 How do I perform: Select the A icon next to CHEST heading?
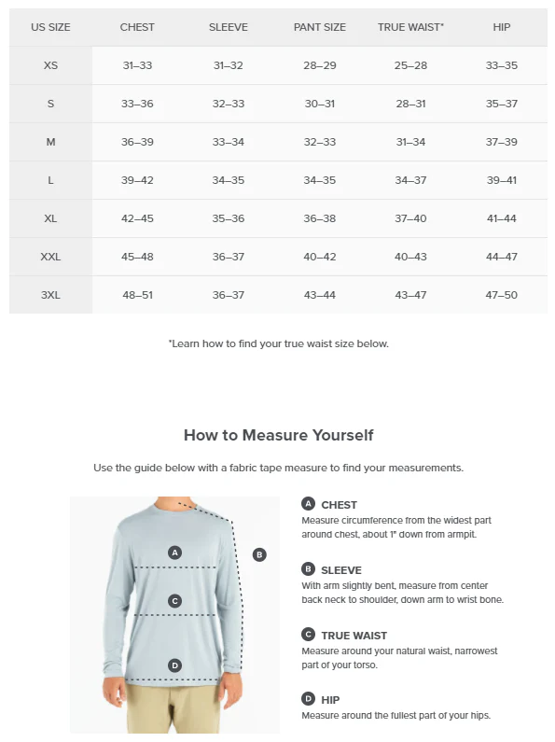coord(308,503)
